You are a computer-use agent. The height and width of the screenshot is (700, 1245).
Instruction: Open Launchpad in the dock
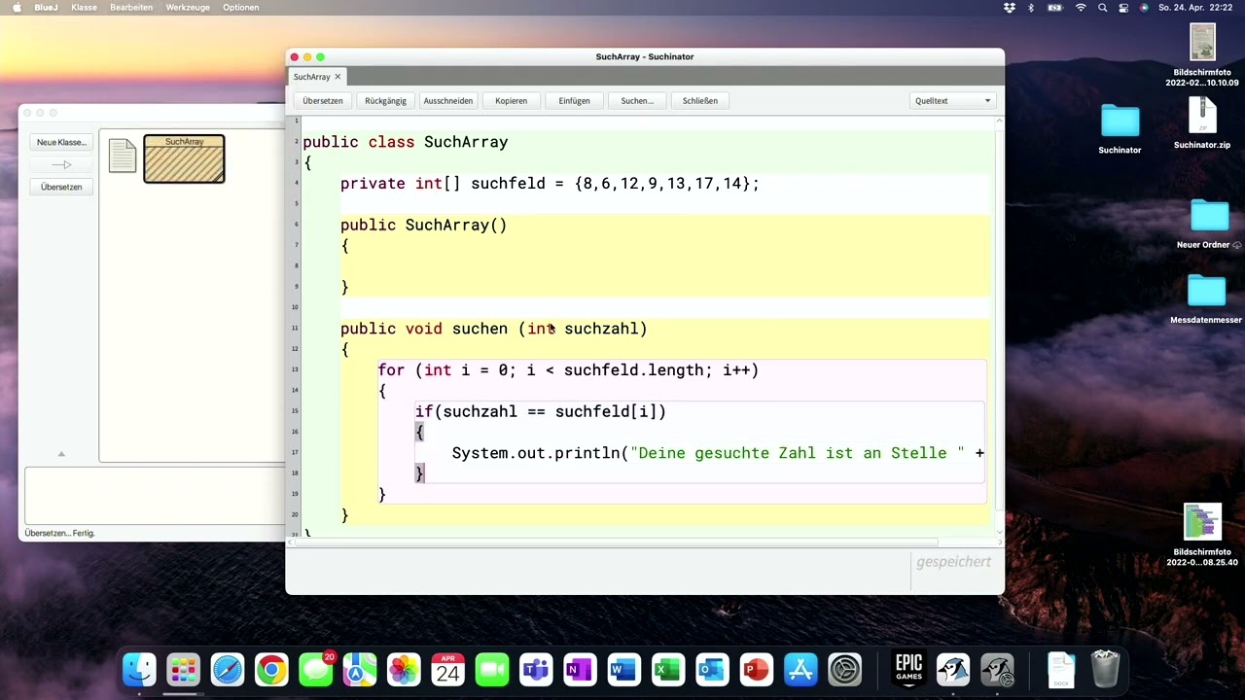pyautogui.click(x=183, y=670)
